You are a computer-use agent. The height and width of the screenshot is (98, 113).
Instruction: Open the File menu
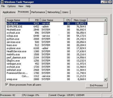pyautogui.click(x=3, y=6)
